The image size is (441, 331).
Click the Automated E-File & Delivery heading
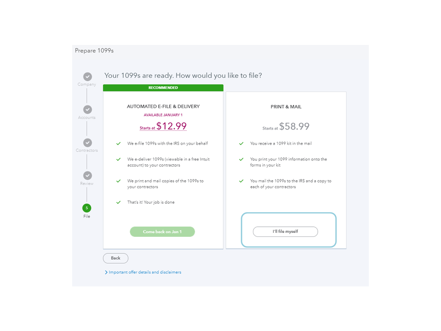pyautogui.click(x=163, y=107)
